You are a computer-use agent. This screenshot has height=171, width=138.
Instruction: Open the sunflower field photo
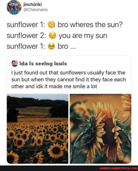[x=38, y=129]
